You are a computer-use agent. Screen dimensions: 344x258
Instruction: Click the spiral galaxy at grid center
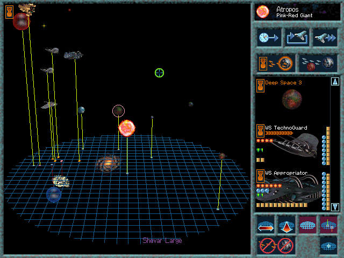[108, 163]
